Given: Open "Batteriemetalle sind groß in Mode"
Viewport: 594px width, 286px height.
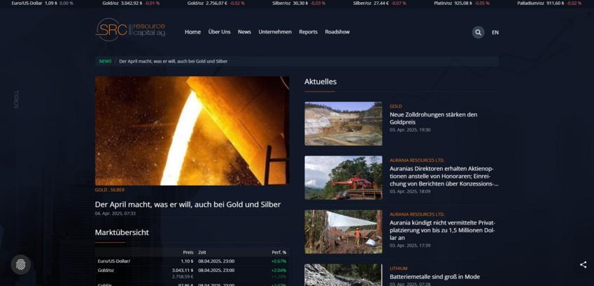Looking at the screenshot, I should click(434, 277).
